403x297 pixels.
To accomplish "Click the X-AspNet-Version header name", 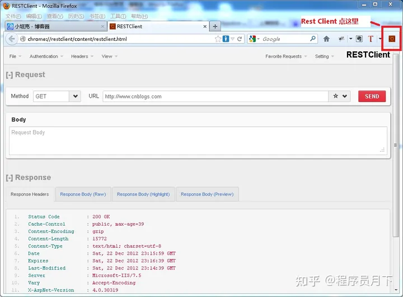I will point(51,290).
